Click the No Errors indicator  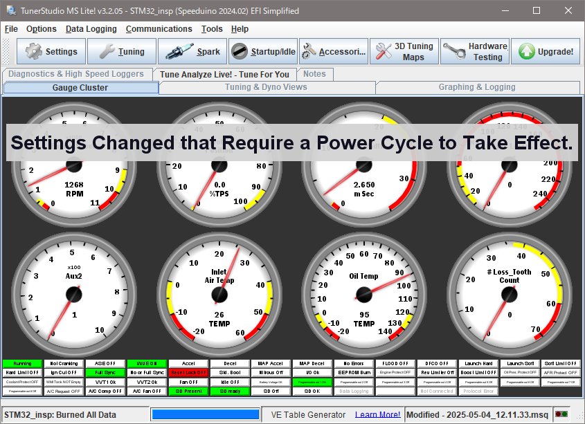[x=354, y=363]
